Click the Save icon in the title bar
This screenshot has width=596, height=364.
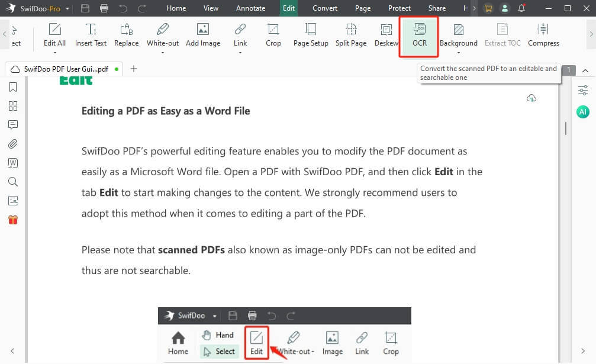click(x=85, y=8)
